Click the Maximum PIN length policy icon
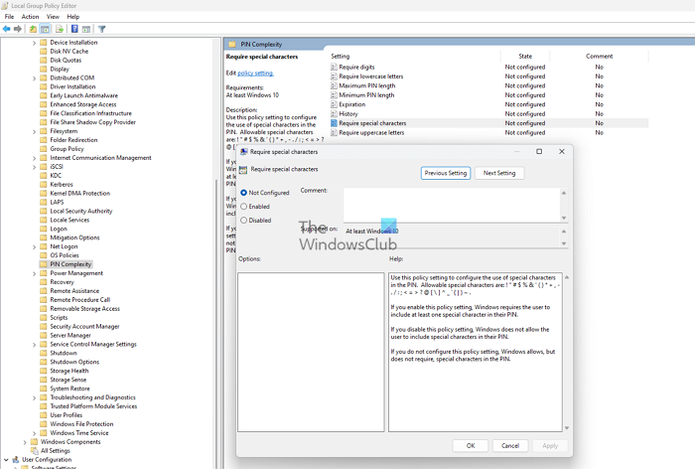695x469 pixels. pyautogui.click(x=335, y=85)
